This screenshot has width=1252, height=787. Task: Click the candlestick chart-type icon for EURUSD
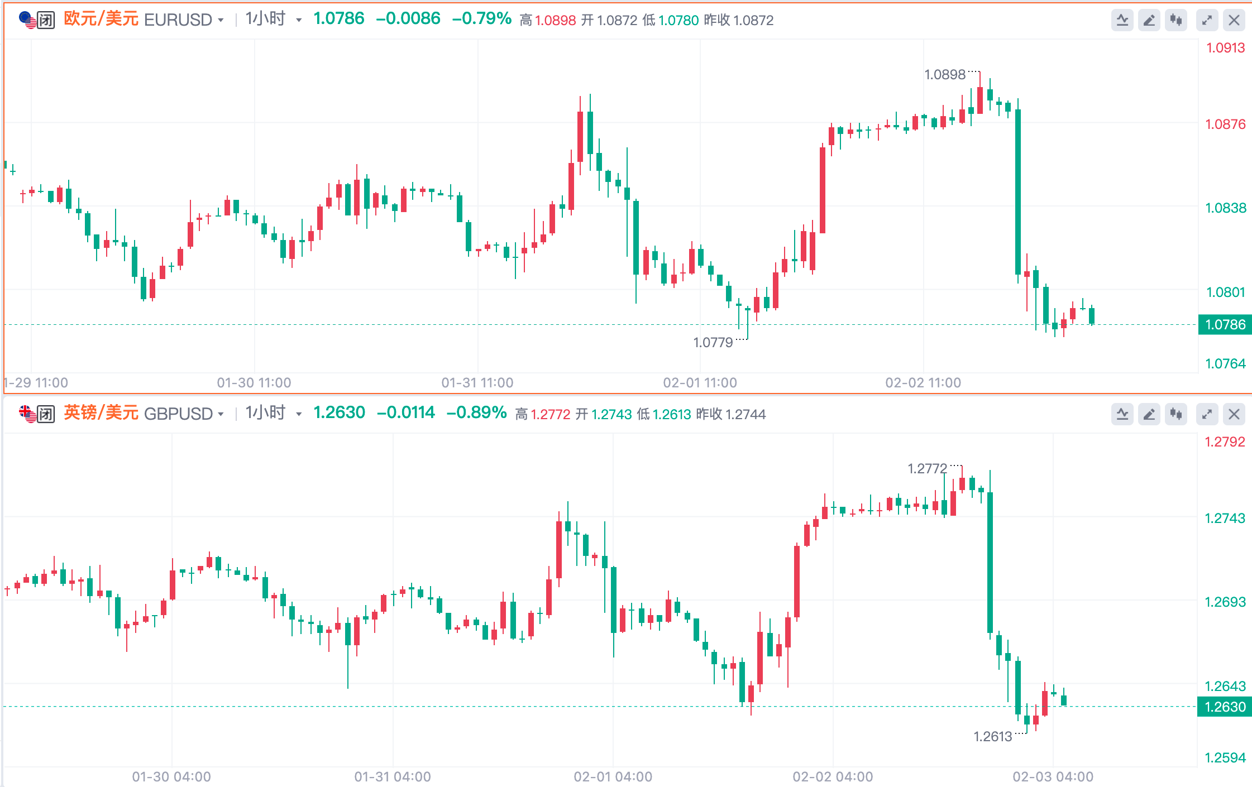(1176, 21)
